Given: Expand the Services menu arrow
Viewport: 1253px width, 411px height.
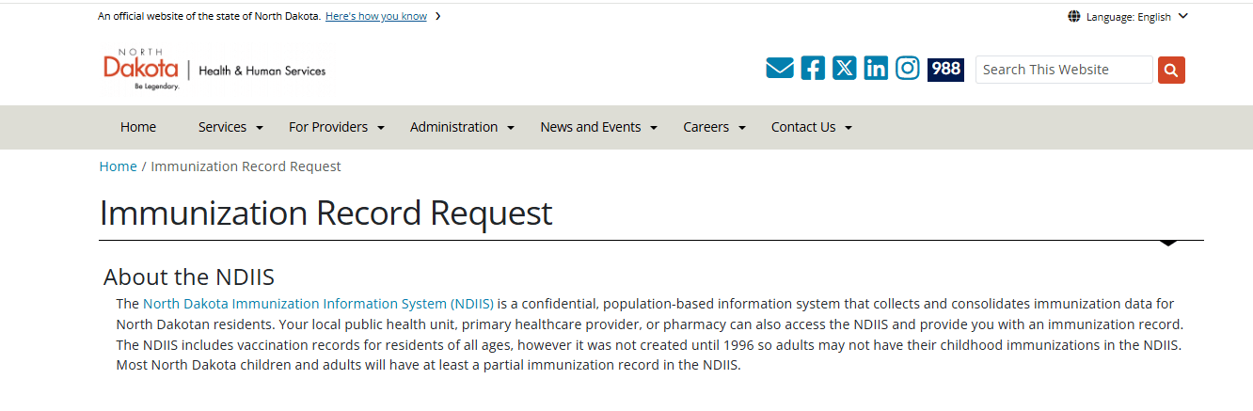Looking at the screenshot, I should (260, 128).
